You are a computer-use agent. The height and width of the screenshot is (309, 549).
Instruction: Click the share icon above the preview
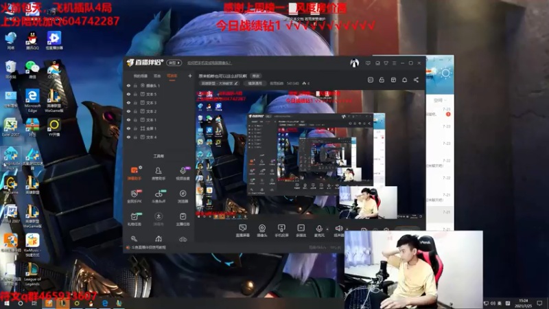tap(416, 80)
